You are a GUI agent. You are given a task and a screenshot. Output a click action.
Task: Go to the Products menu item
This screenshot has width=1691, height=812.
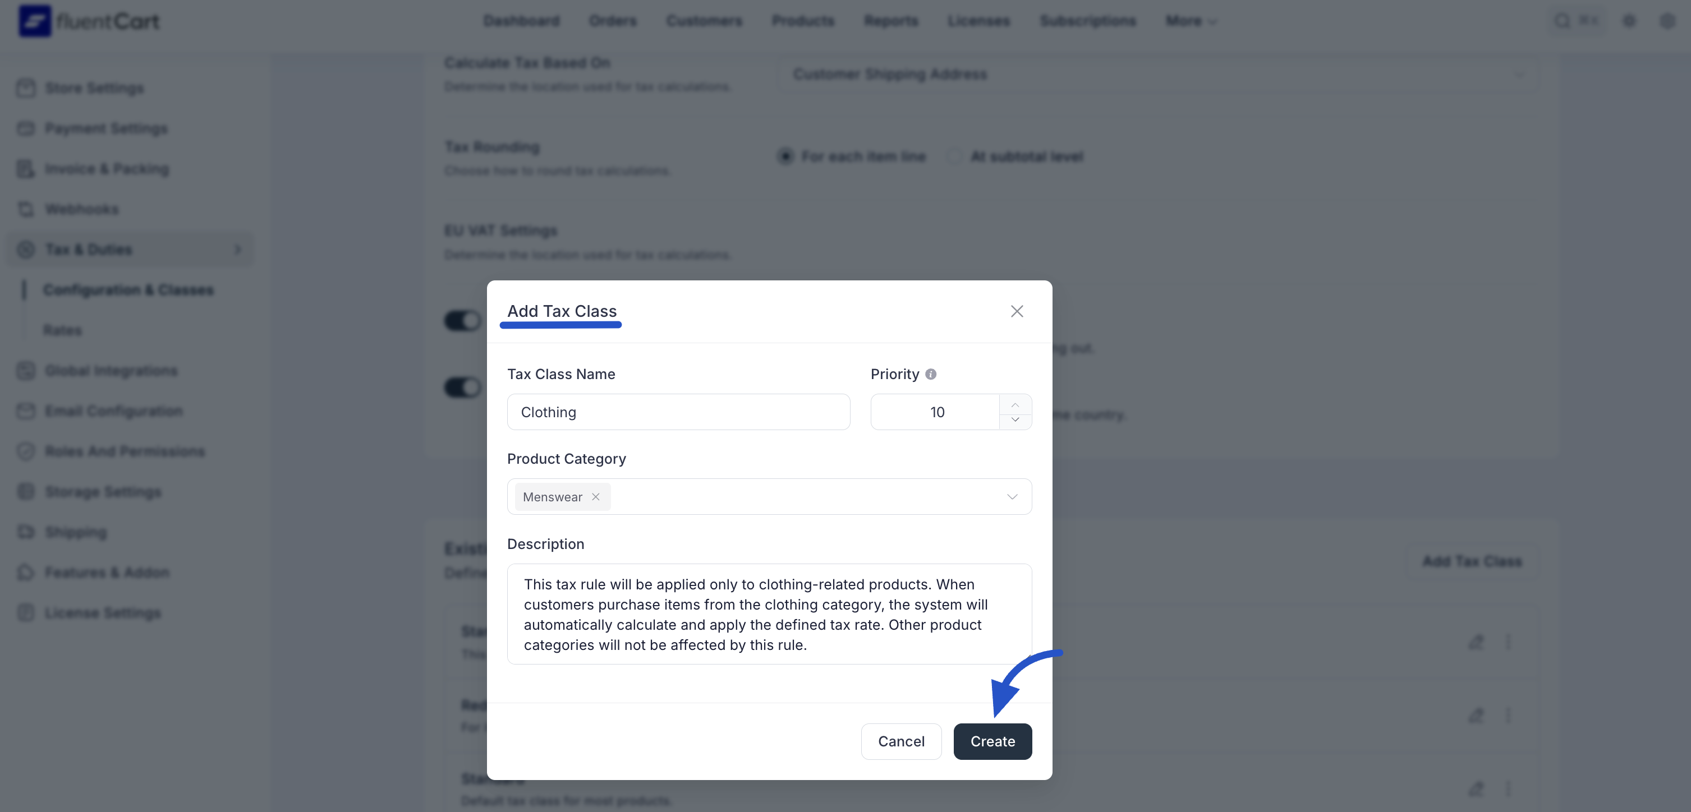(803, 21)
